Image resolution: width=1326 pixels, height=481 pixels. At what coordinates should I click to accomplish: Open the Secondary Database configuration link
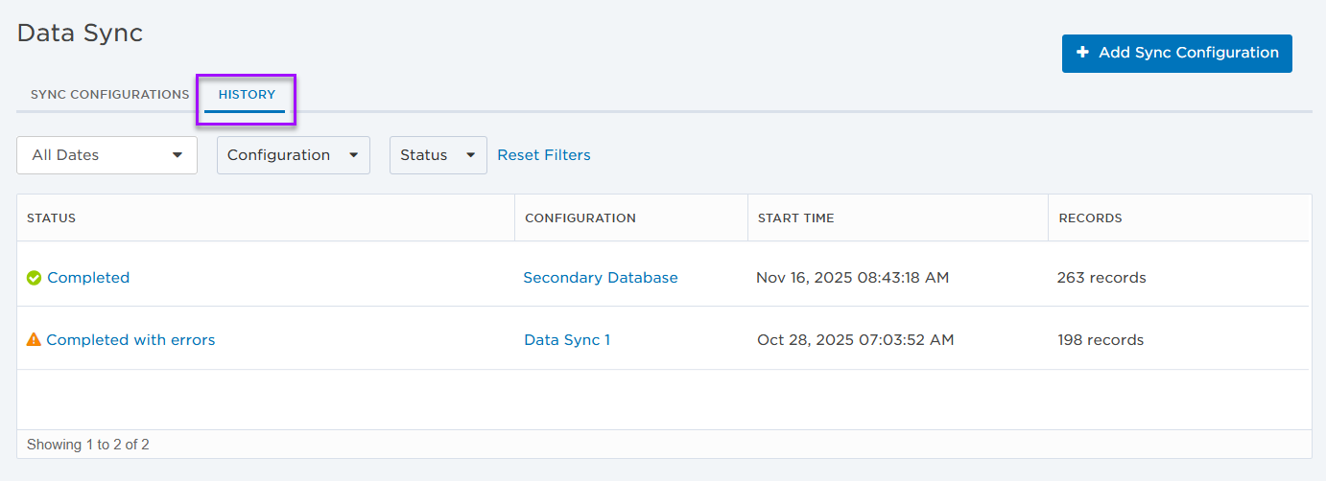point(600,278)
